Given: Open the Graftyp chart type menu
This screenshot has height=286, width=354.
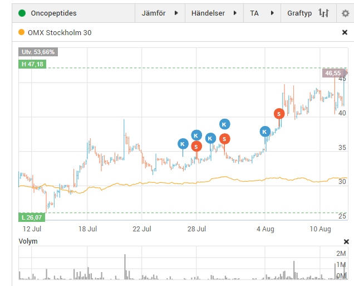Looking at the screenshot, I should tap(308, 13).
